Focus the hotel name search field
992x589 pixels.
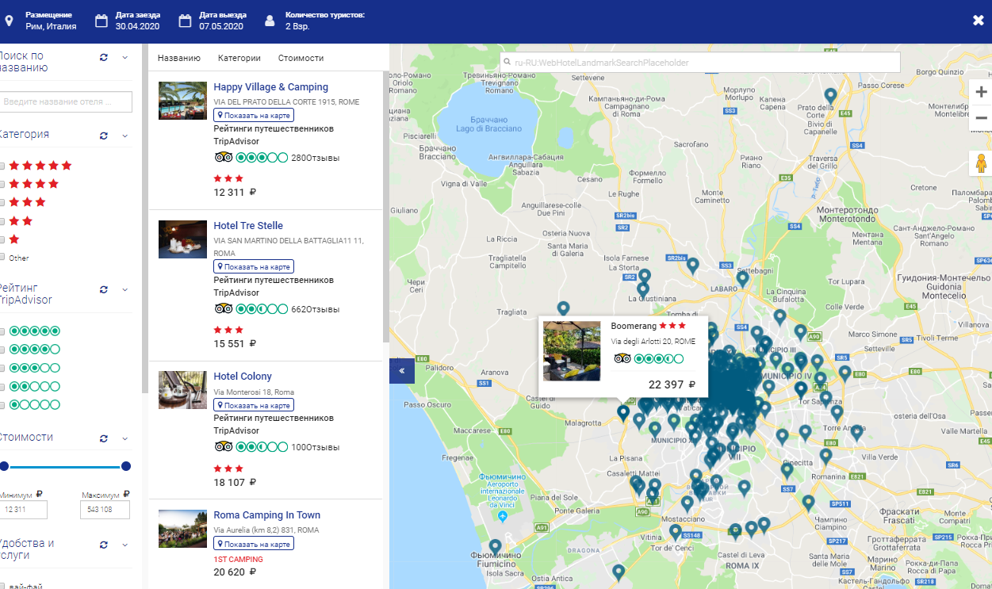coord(66,102)
